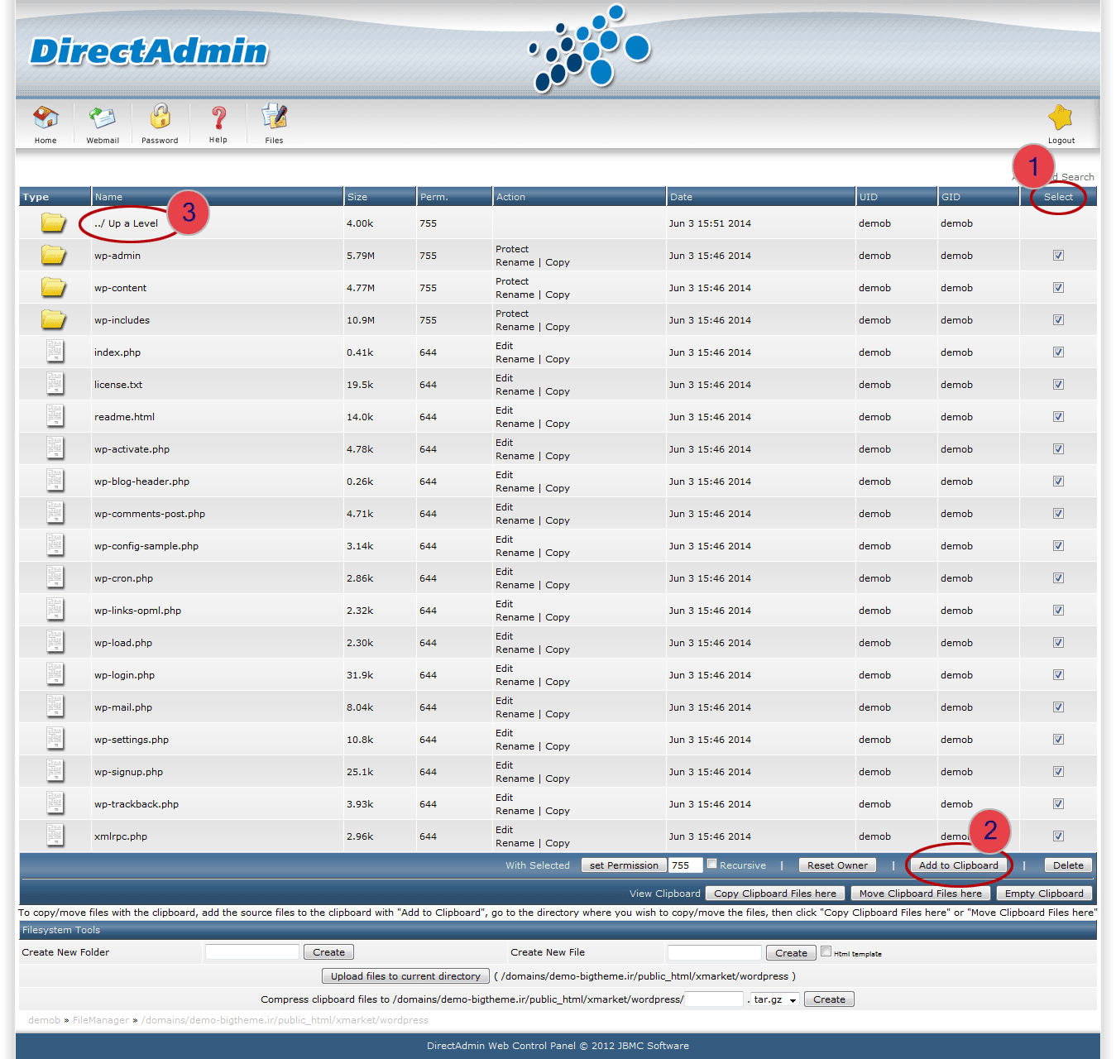
Task: Click the file icon for wp-login.php
Action: click(55, 674)
